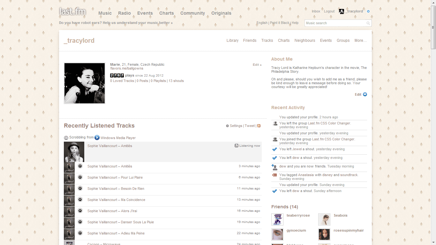Screen dimensions: 436x245
Task: Open the Music menu in the navigation bar
Action: [105, 13]
